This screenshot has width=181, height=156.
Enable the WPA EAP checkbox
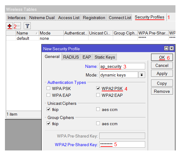point(48,95)
